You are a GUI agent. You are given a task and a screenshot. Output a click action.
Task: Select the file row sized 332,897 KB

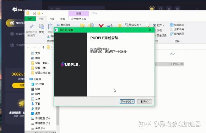170,64
